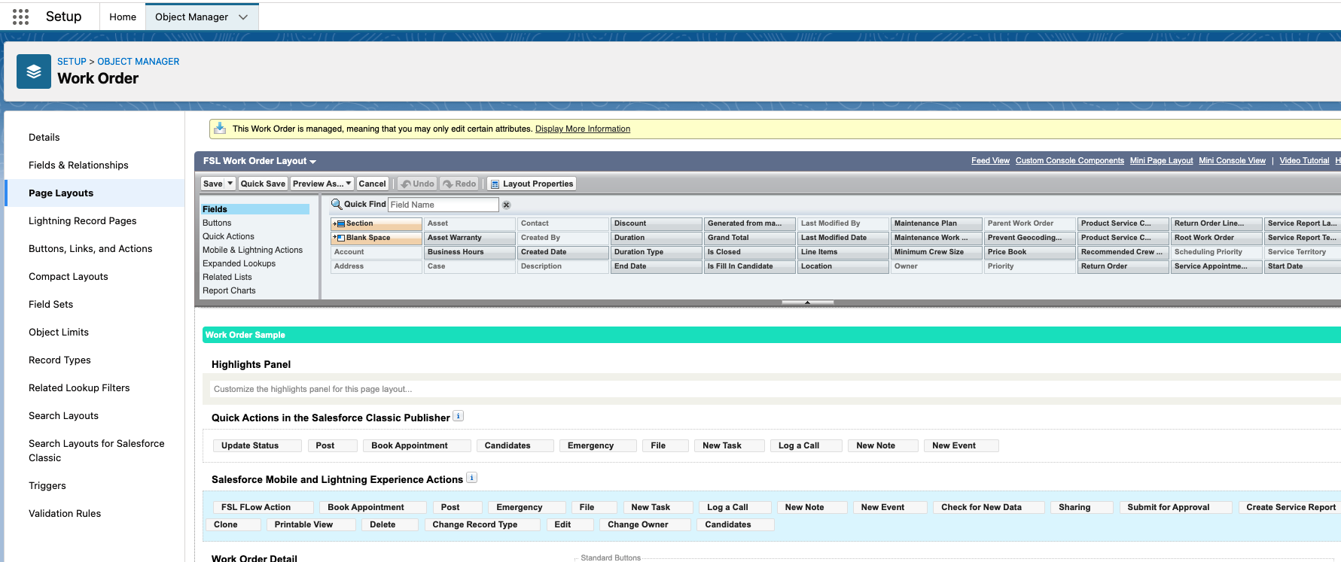Click the info icon beside Salesforce Classic Publisher

[x=459, y=416]
